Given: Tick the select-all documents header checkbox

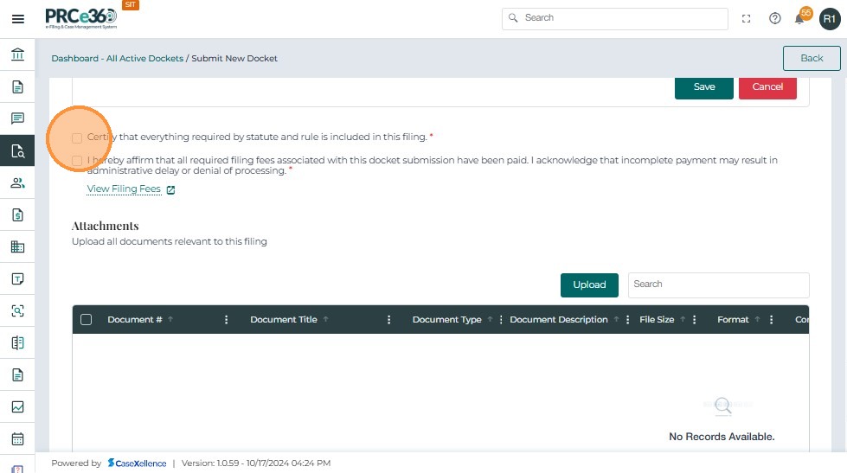Looking at the screenshot, I should coord(86,320).
